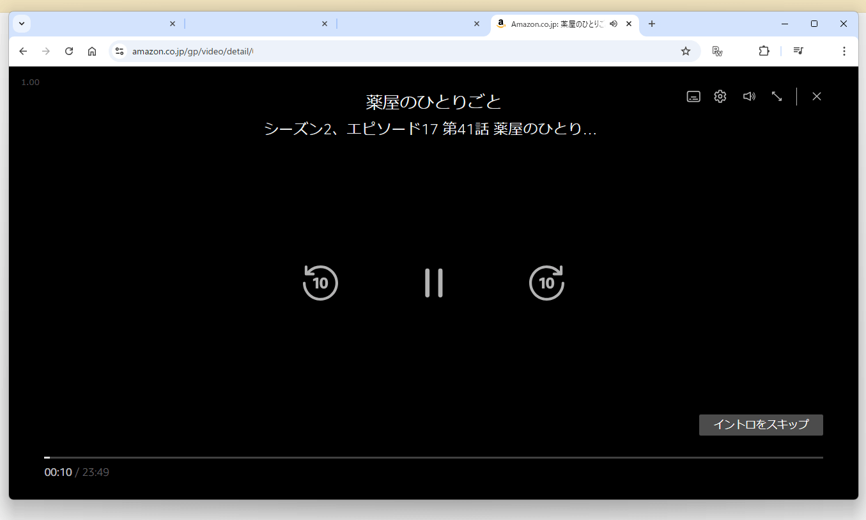Open Chrome extensions puzzle icon
The height and width of the screenshot is (520, 866).
(x=764, y=51)
